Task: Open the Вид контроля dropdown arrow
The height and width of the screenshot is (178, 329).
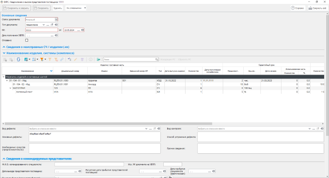Action: pos(310,129)
